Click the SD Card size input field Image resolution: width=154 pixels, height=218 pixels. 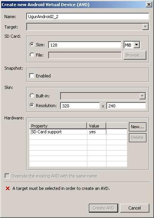tap(85, 45)
